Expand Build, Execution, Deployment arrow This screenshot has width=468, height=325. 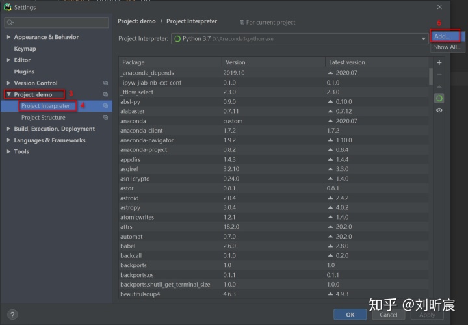pyautogui.click(x=8, y=129)
